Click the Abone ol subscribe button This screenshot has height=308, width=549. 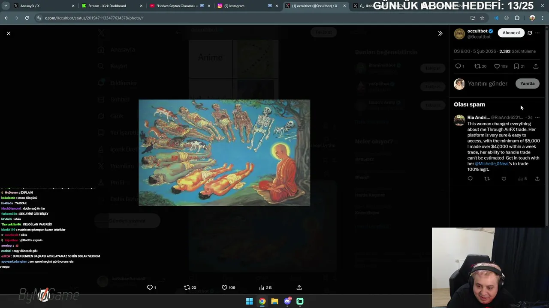(511, 33)
